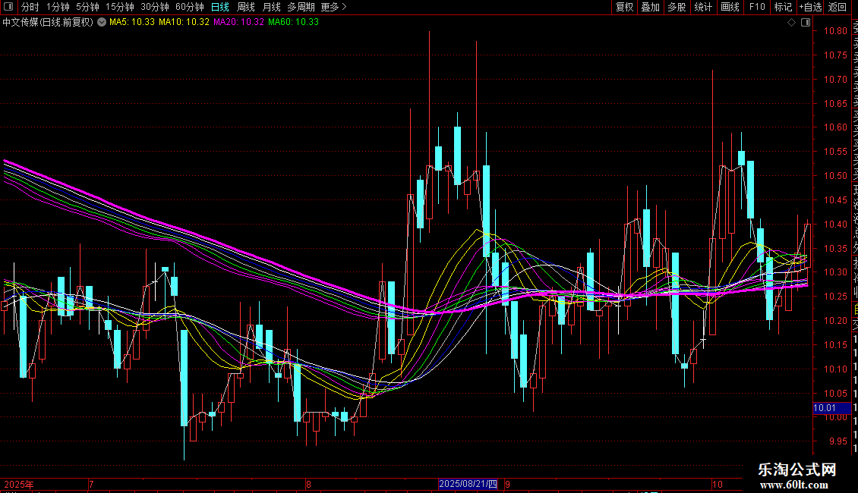Click the 叠加 overlay button
The width and height of the screenshot is (858, 493).
[651, 7]
